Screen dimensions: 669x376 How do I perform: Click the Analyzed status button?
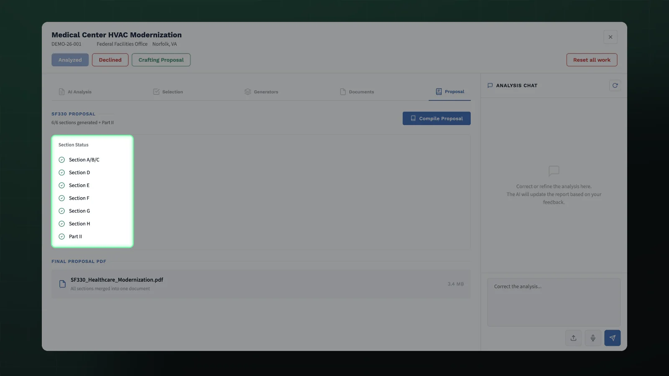pos(70,60)
